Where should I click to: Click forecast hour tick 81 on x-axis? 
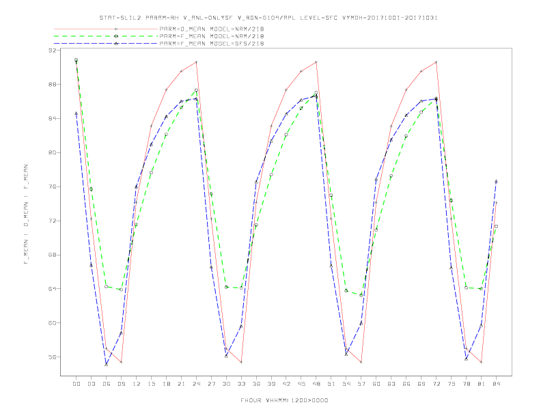click(482, 384)
